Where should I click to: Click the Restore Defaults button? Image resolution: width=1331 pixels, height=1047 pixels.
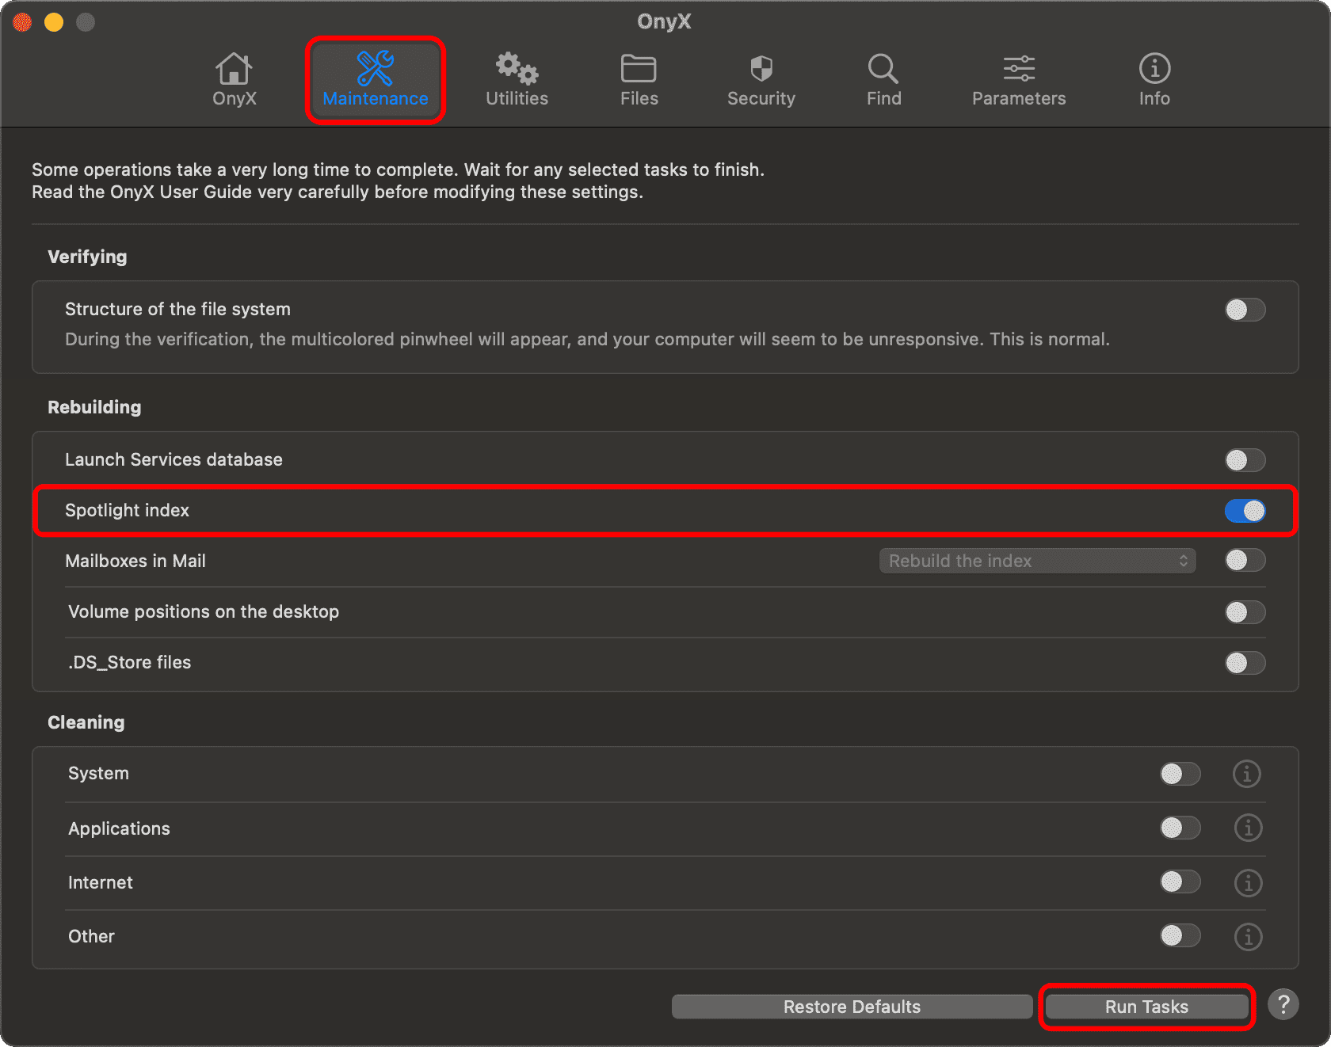click(852, 1007)
